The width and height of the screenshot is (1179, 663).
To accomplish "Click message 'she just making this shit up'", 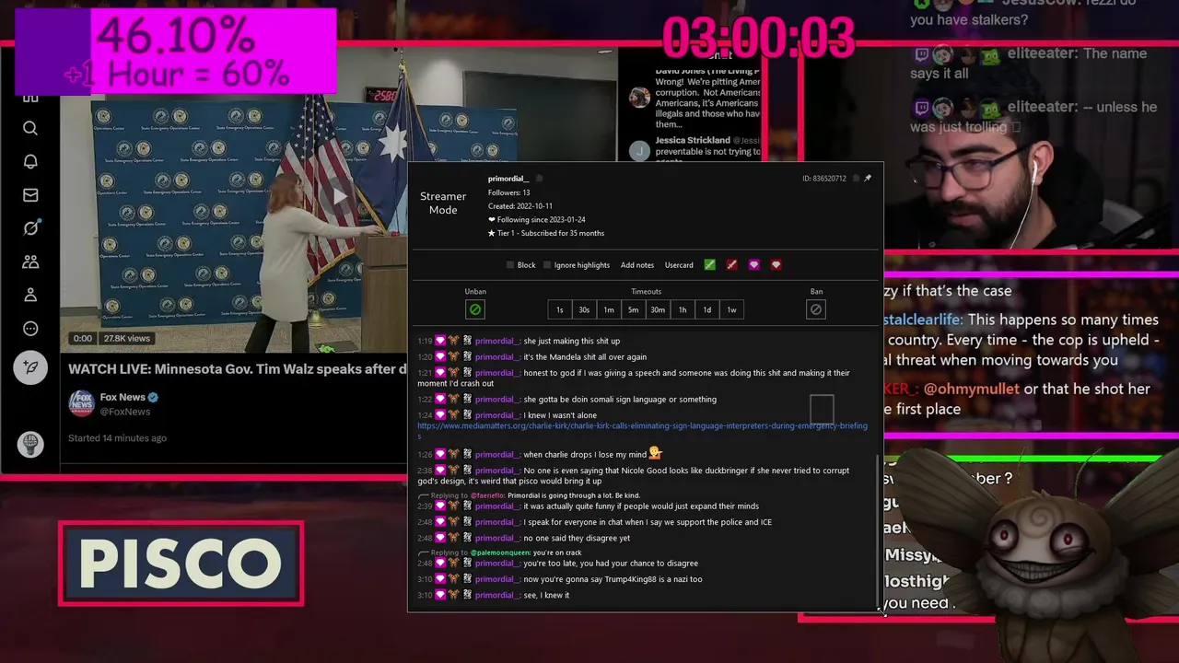I will (572, 342).
